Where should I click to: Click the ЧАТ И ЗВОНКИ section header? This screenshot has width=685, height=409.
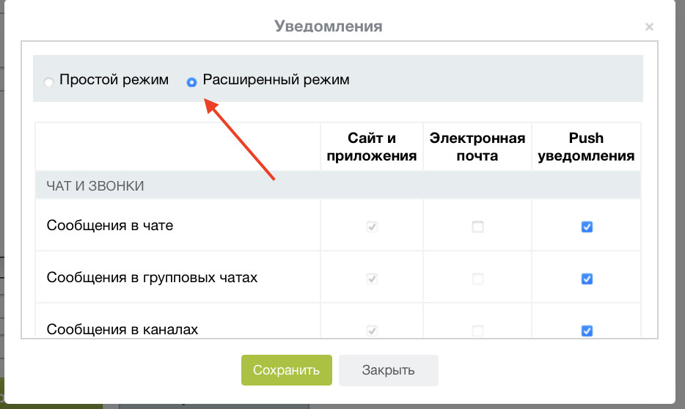(95, 186)
